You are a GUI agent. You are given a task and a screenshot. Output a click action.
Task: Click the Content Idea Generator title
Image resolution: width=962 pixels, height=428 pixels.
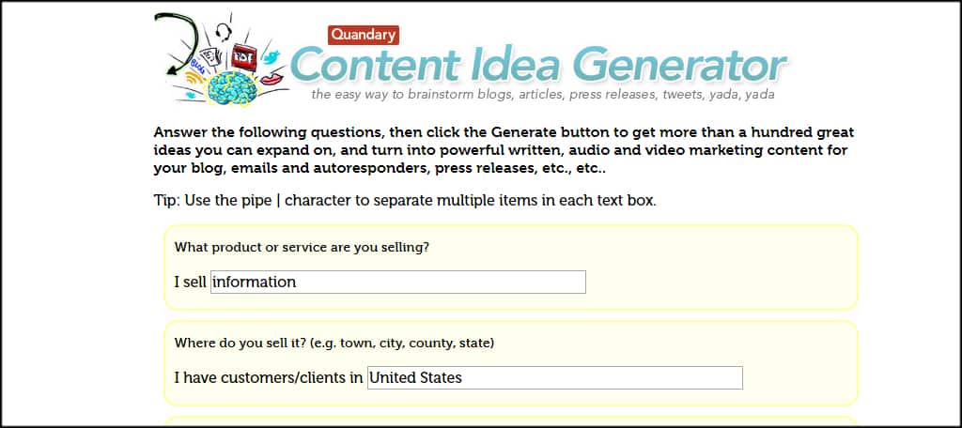point(538,67)
